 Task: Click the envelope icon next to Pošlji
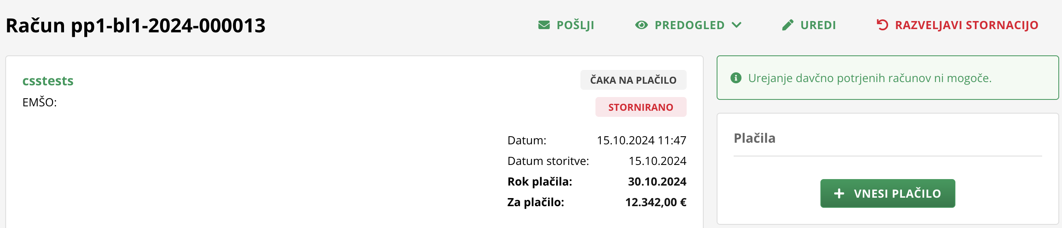[544, 25]
